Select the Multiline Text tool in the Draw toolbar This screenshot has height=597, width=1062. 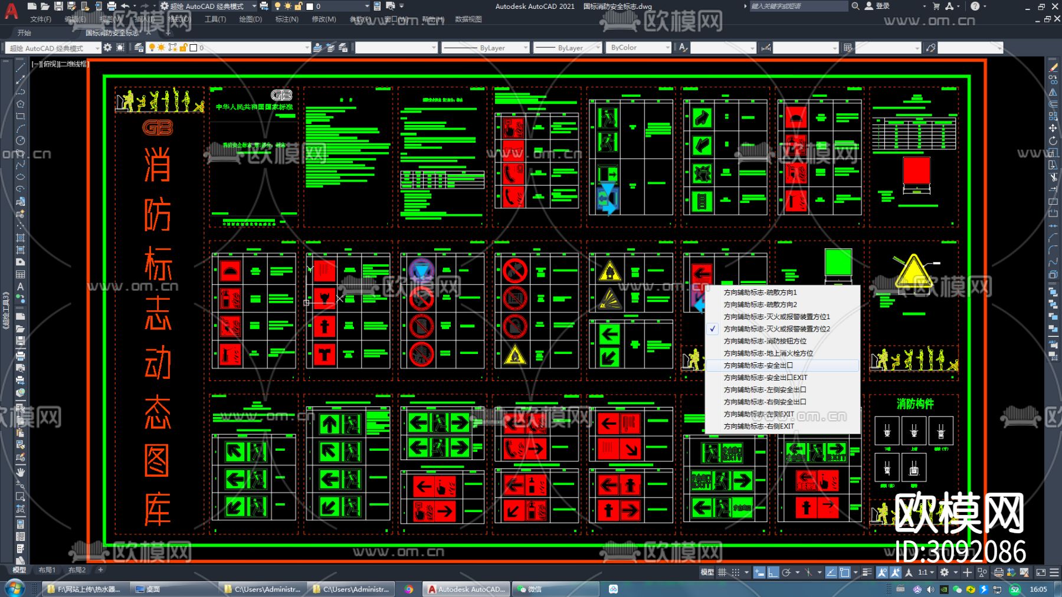pos(20,287)
